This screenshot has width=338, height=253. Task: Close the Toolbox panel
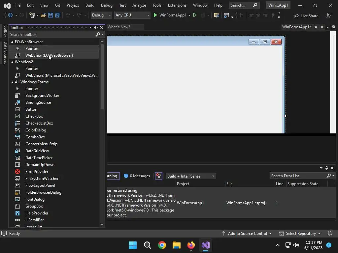101,28
